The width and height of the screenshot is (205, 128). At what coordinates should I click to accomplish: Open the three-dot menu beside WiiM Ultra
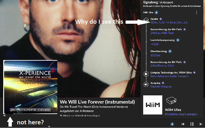196,12
